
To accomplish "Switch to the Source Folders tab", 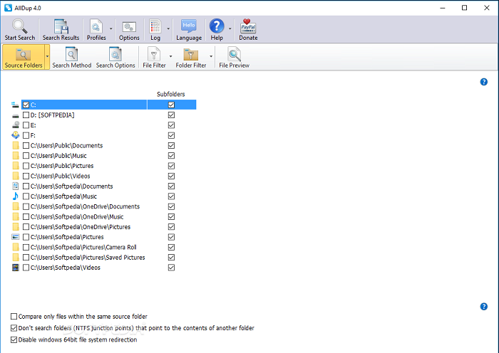I will [x=23, y=56].
